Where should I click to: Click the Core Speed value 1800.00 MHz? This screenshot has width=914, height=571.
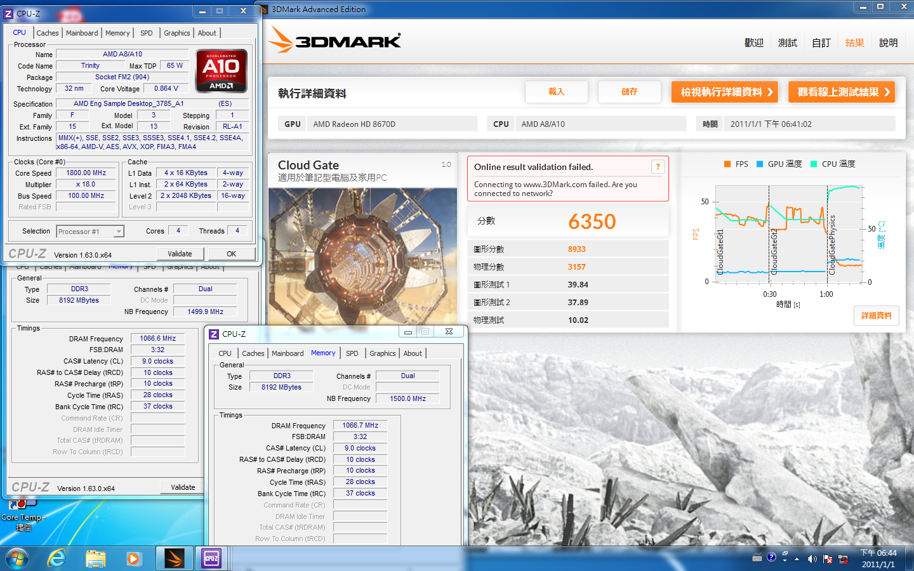pyautogui.click(x=86, y=173)
